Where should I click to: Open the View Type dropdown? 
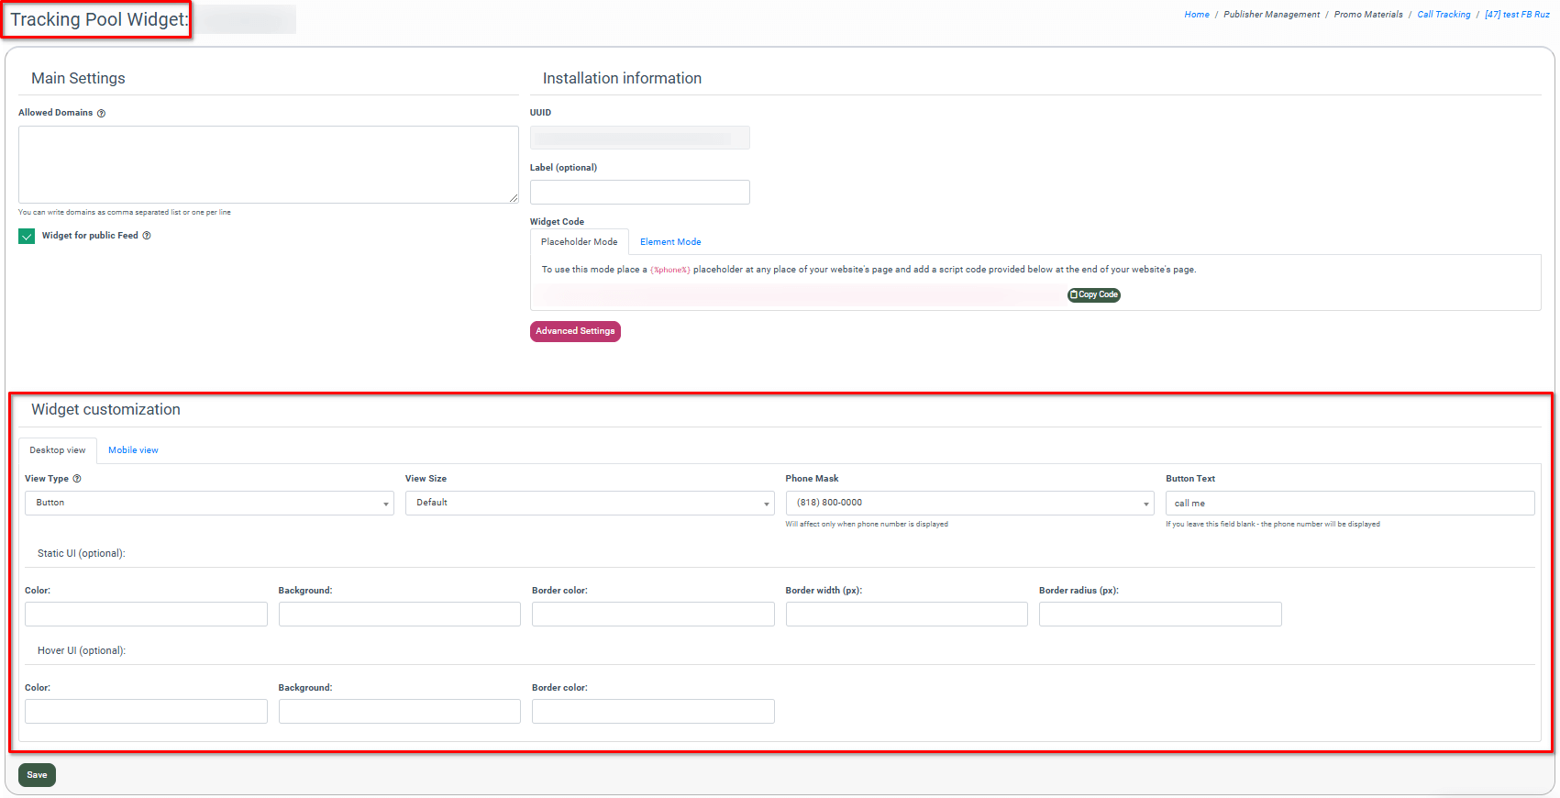[209, 503]
